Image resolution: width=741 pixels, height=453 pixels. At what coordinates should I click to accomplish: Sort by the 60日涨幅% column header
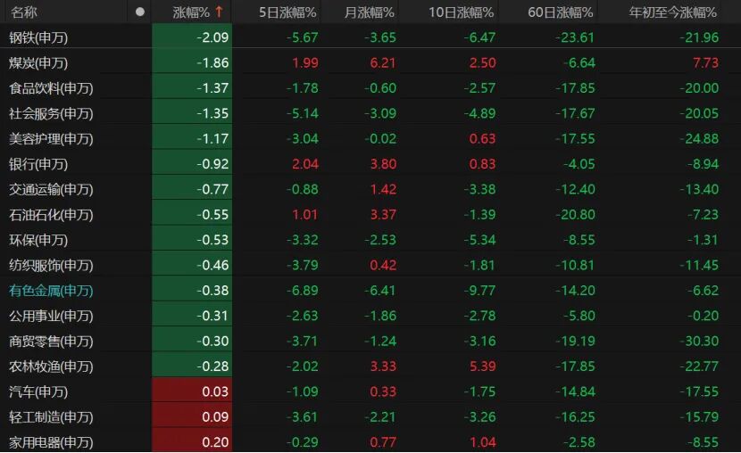coord(560,12)
